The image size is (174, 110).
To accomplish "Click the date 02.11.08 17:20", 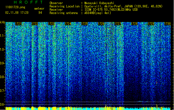I will (17, 13).
